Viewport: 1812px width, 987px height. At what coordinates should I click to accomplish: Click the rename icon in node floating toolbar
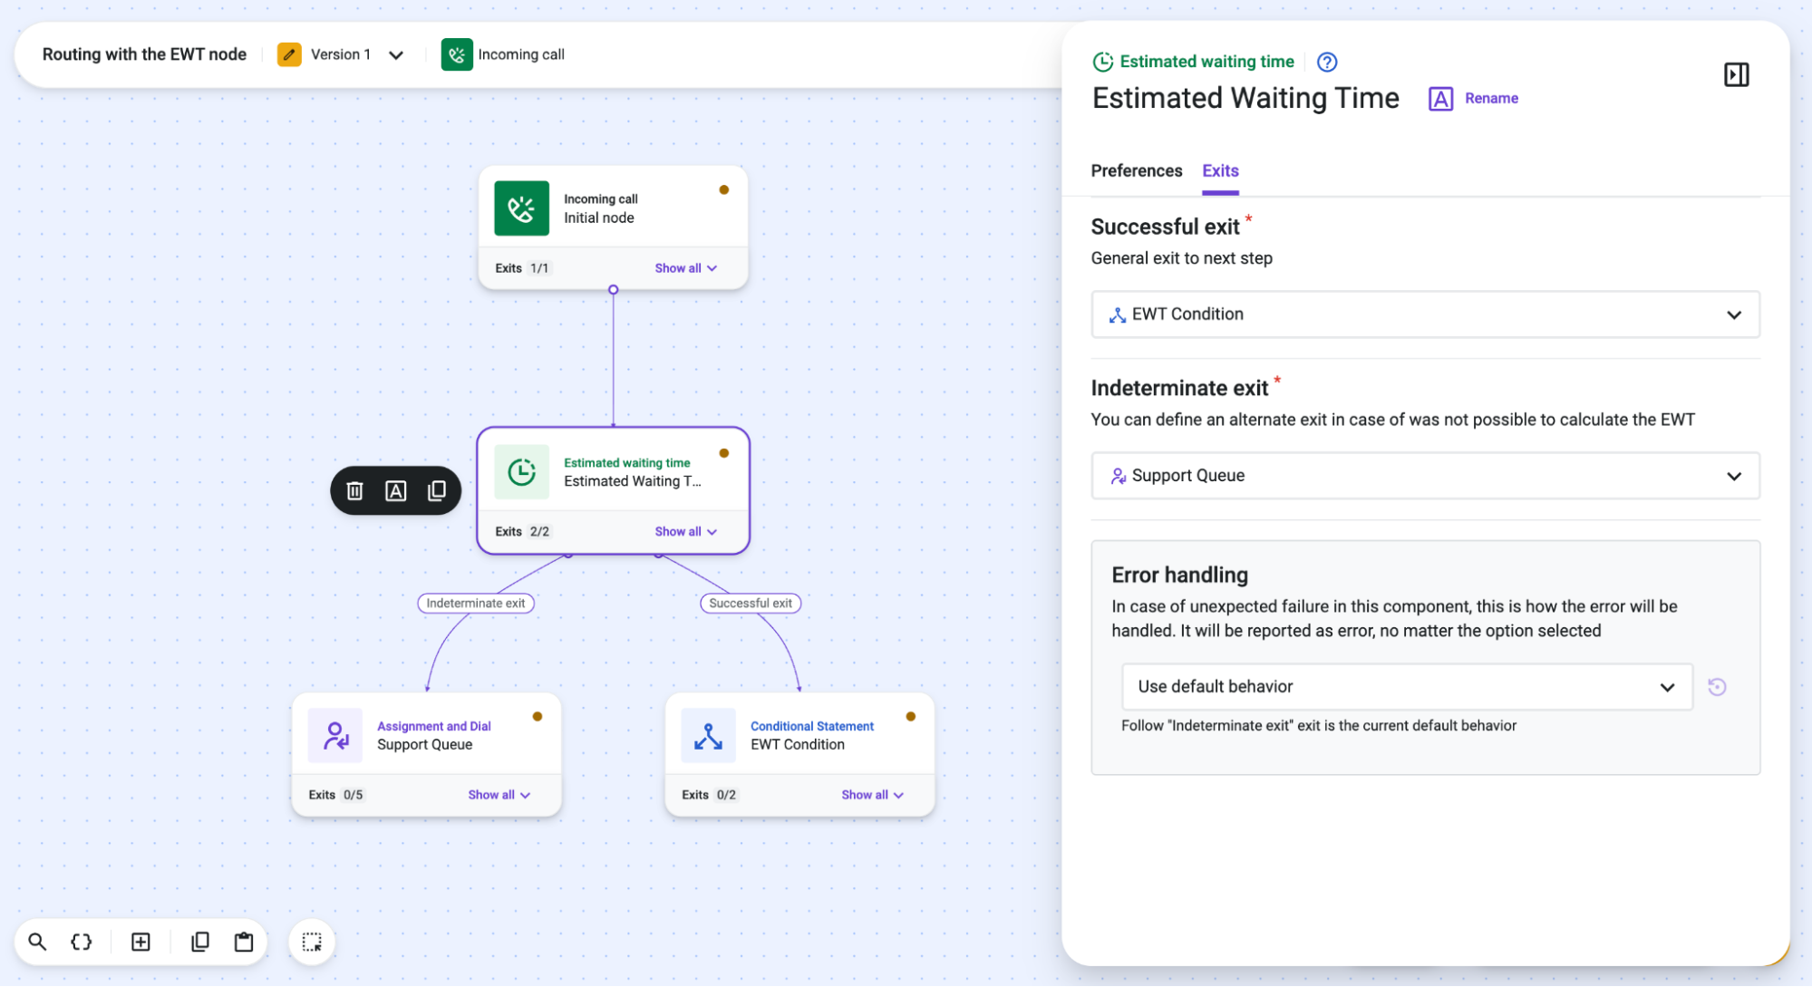pos(396,491)
